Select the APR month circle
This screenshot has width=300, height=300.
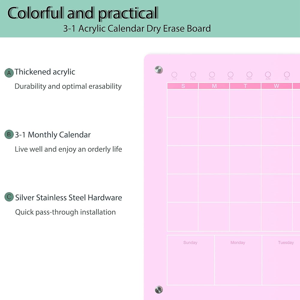click(x=230, y=74)
